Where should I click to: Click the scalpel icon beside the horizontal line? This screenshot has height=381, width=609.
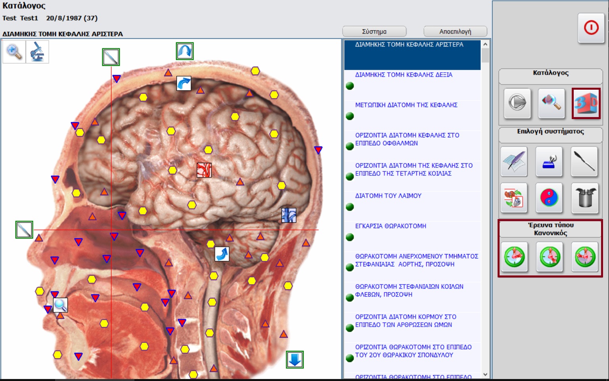coord(24,230)
